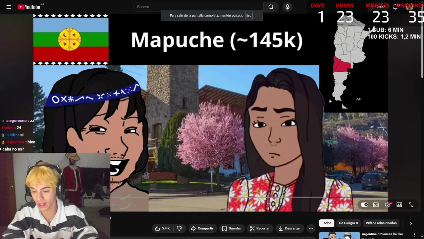Click chat message from ffedeli

click(x=11, y=128)
